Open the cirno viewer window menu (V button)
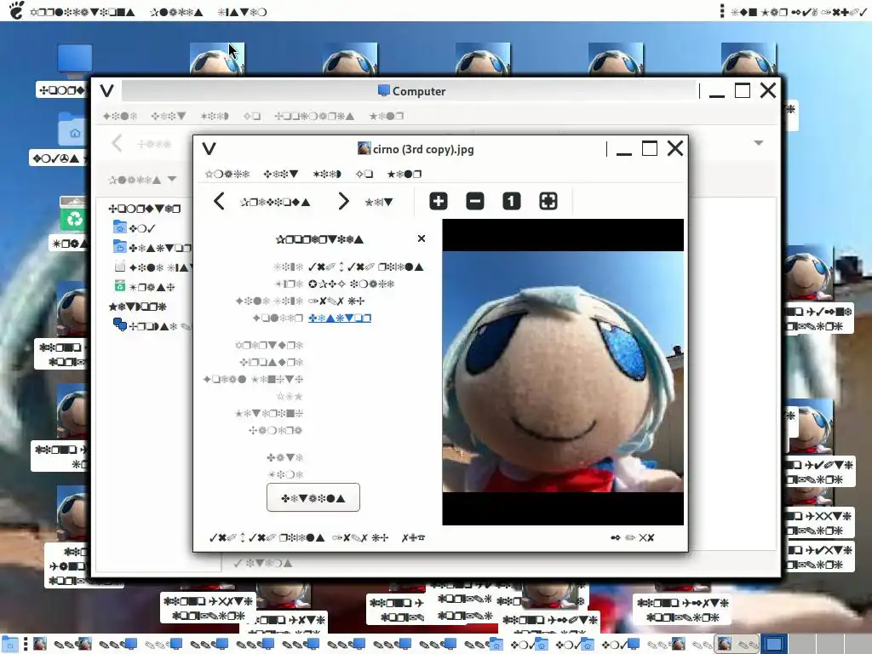The width and height of the screenshot is (872, 654). [x=209, y=148]
